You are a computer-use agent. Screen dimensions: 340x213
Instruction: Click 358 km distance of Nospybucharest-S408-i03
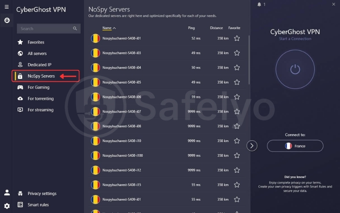223,53
